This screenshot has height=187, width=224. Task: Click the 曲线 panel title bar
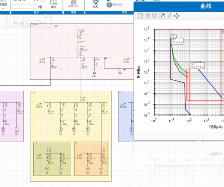pyautogui.click(x=179, y=6)
